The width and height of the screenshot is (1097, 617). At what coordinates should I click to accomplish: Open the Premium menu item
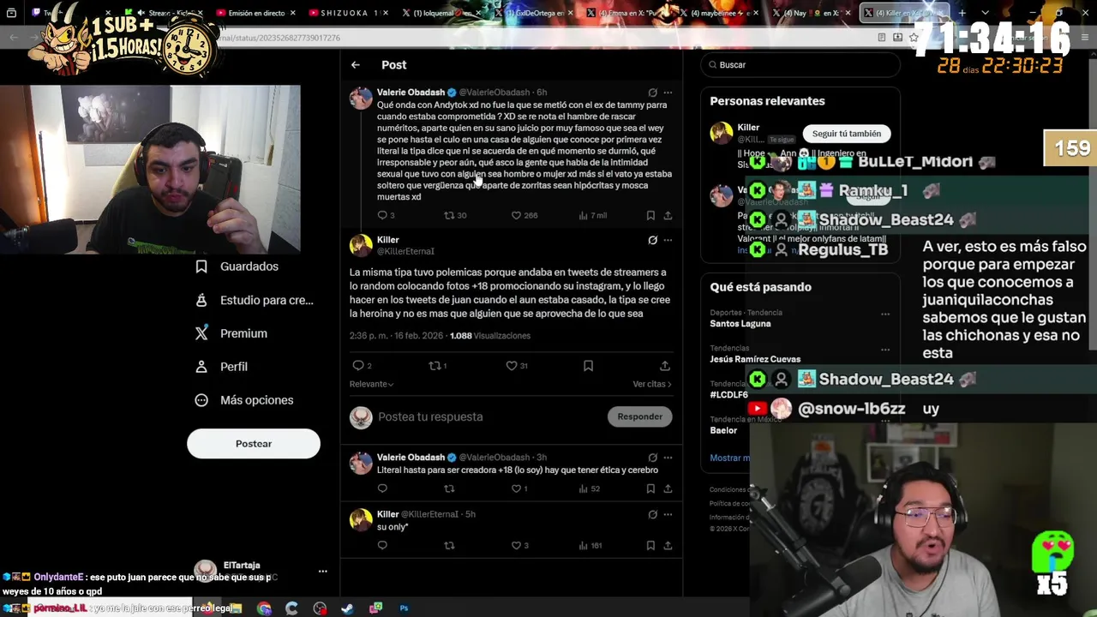231,333
